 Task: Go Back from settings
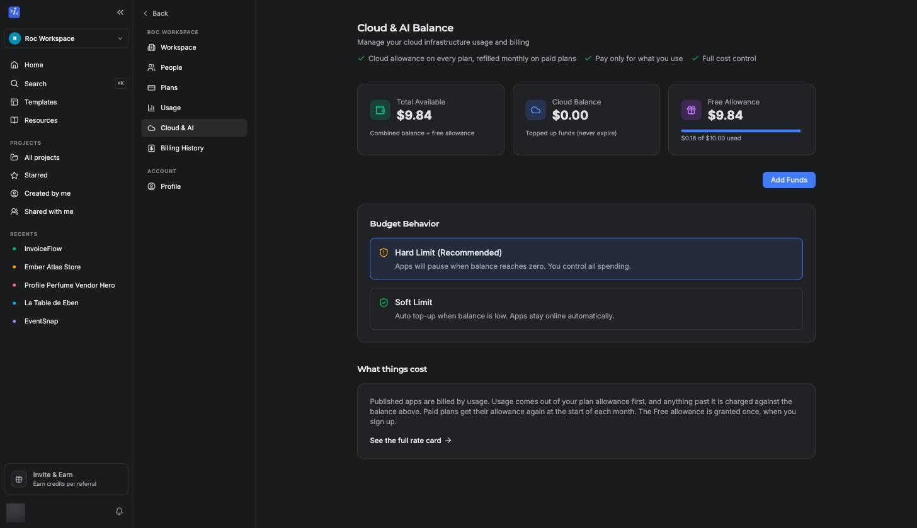tap(156, 13)
